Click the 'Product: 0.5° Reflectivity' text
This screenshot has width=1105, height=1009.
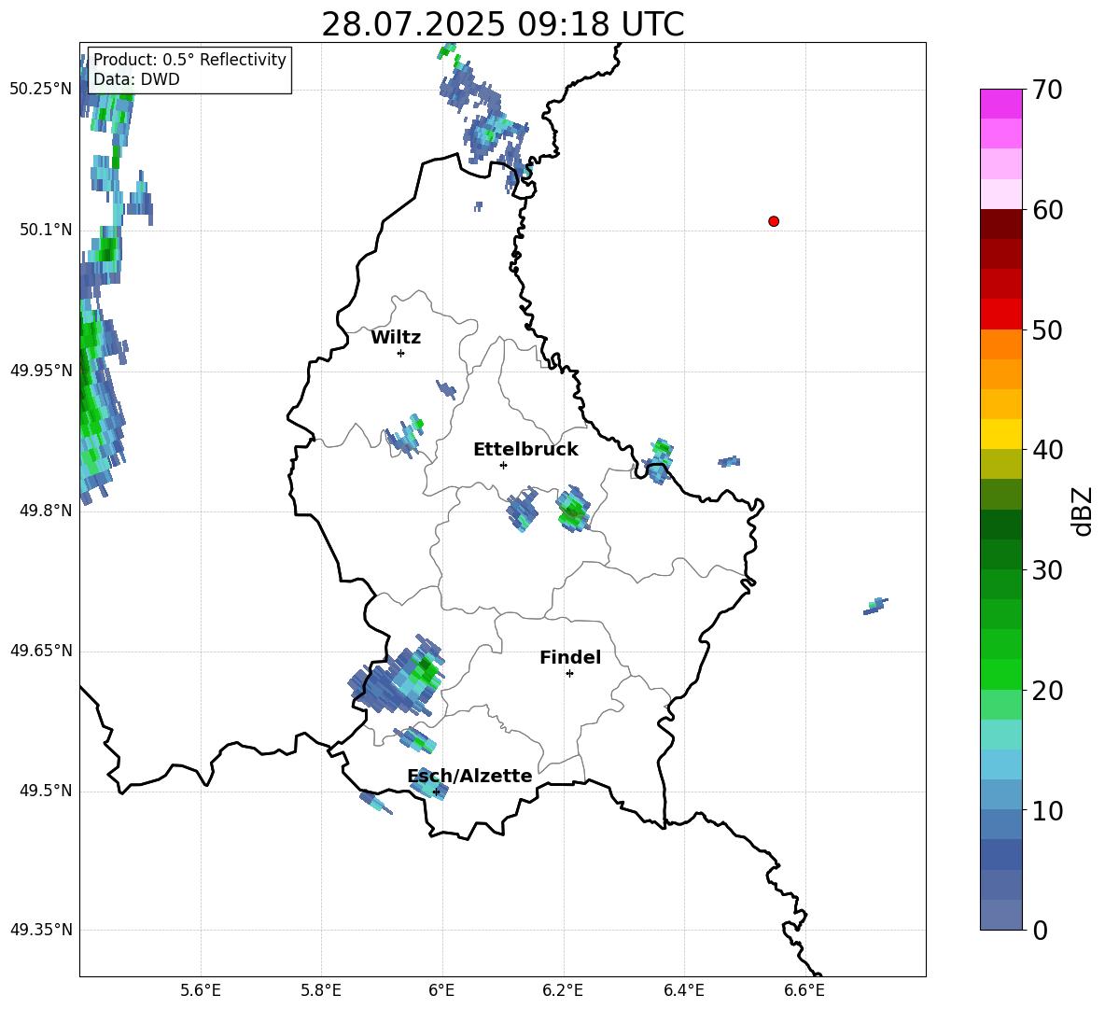[x=189, y=59]
